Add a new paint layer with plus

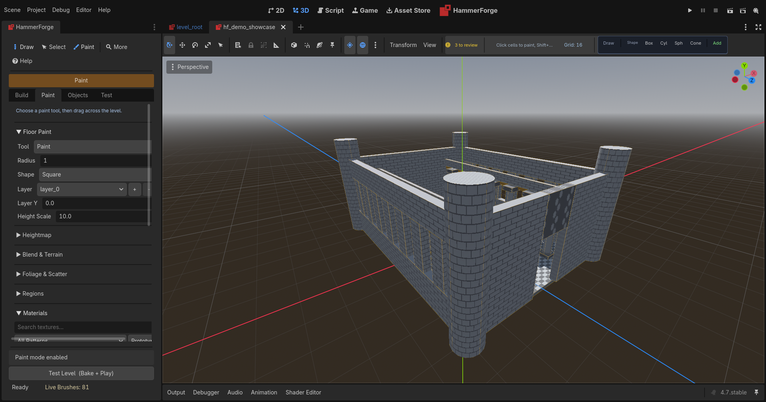(x=134, y=190)
